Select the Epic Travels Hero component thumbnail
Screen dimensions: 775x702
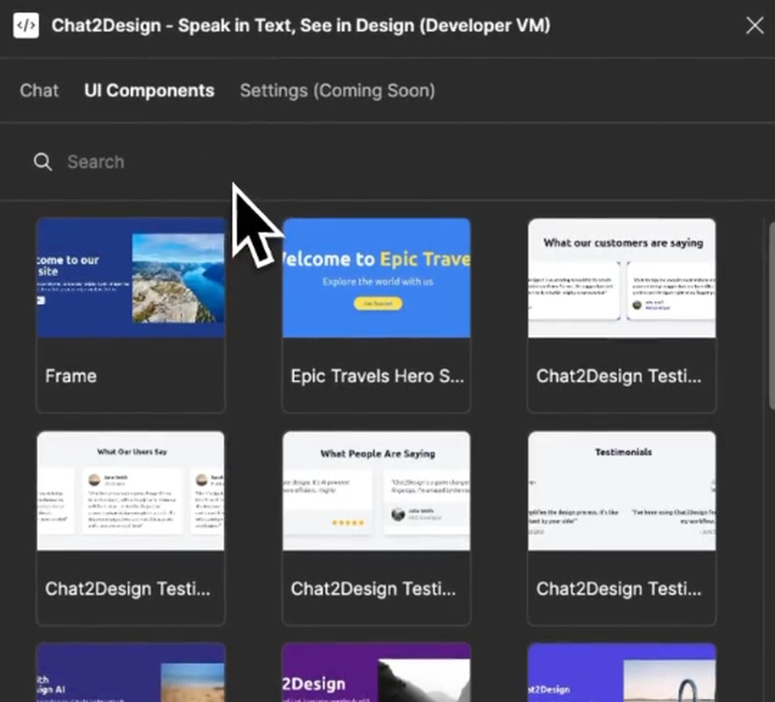click(376, 278)
